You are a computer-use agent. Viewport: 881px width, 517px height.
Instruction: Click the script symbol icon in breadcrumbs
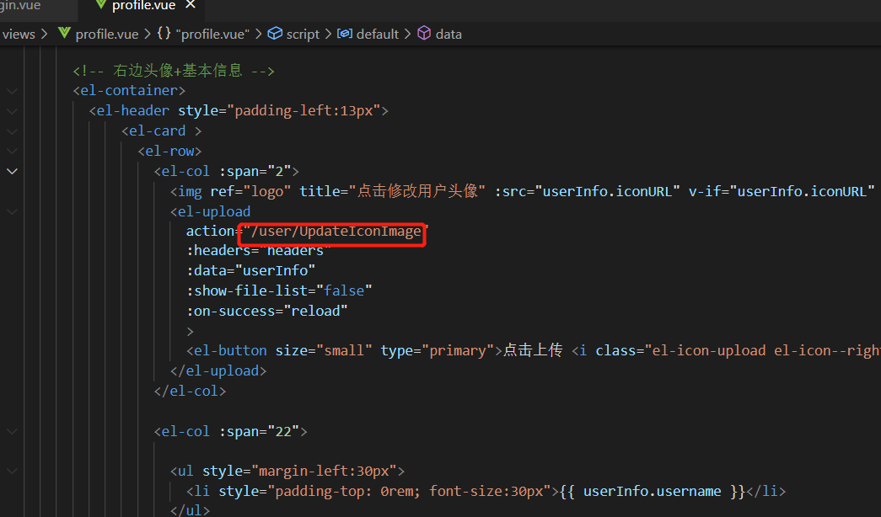coord(275,34)
